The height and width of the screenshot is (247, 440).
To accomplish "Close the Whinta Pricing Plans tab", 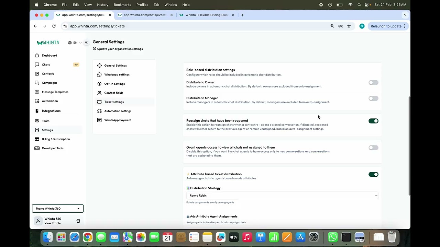I will tap(233, 15).
